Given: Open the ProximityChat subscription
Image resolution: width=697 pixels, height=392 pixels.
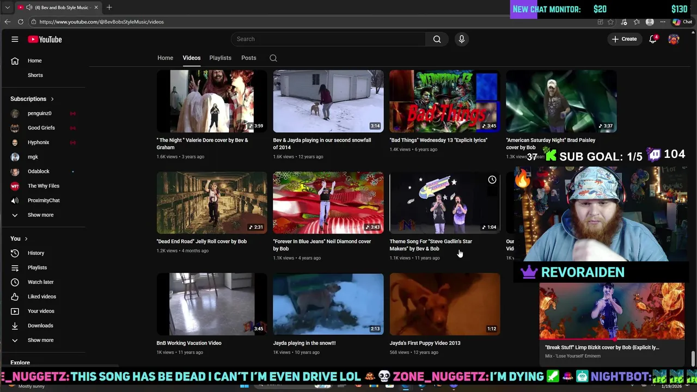Looking at the screenshot, I should click(x=44, y=200).
